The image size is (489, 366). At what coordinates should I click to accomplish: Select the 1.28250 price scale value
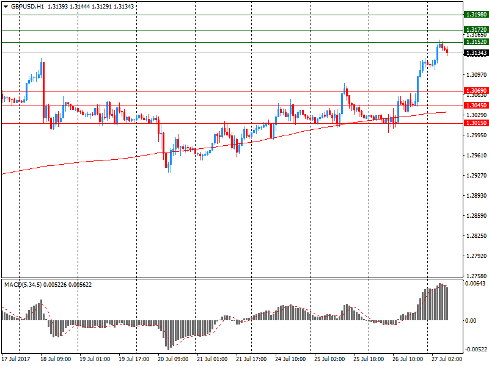coord(476,236)
